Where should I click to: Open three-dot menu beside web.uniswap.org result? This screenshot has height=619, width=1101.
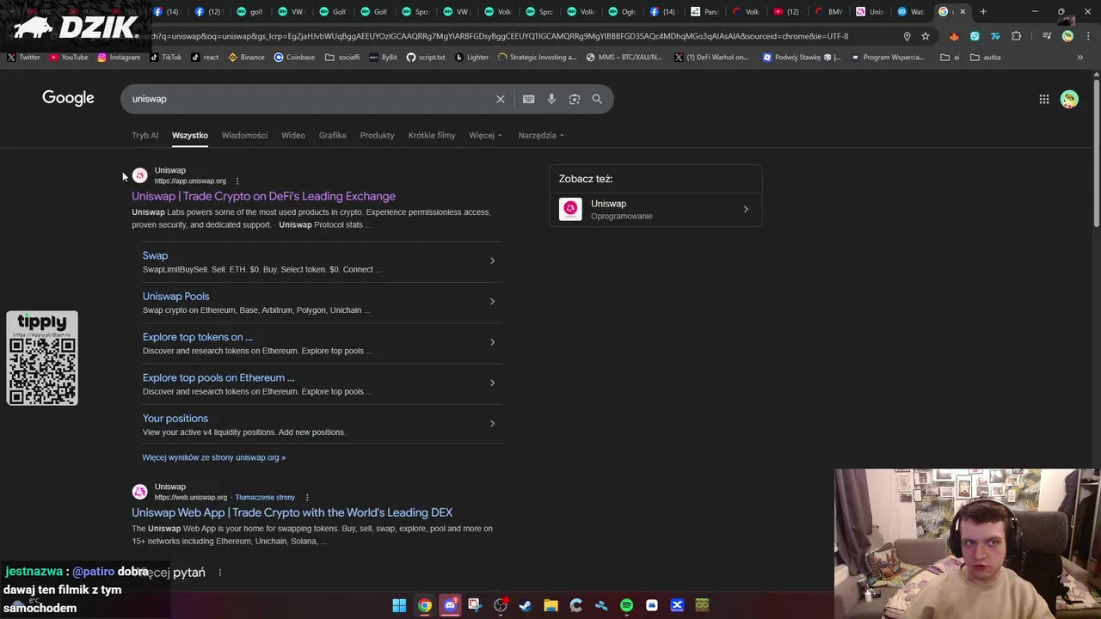pos(306,498)
